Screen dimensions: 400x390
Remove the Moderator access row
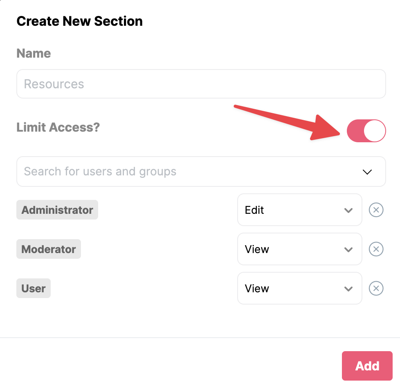pos(376,249)
